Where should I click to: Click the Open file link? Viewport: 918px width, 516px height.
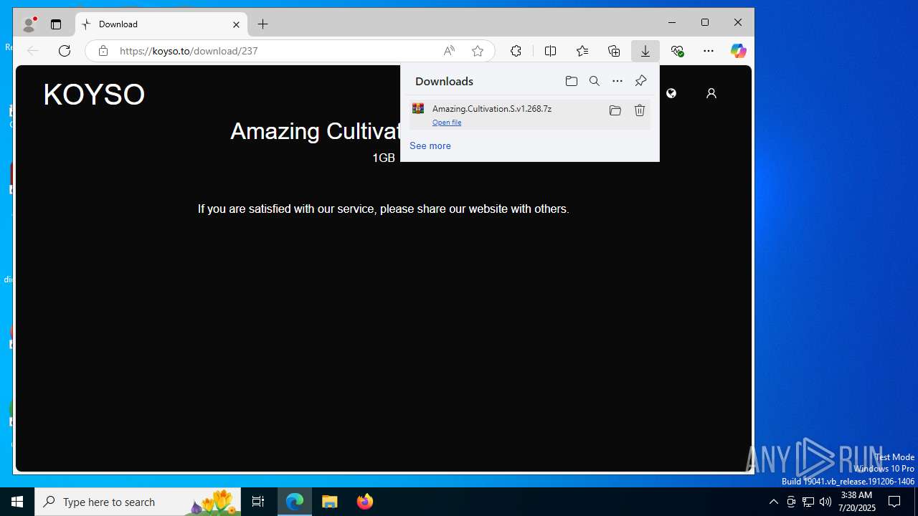point(447,123)
